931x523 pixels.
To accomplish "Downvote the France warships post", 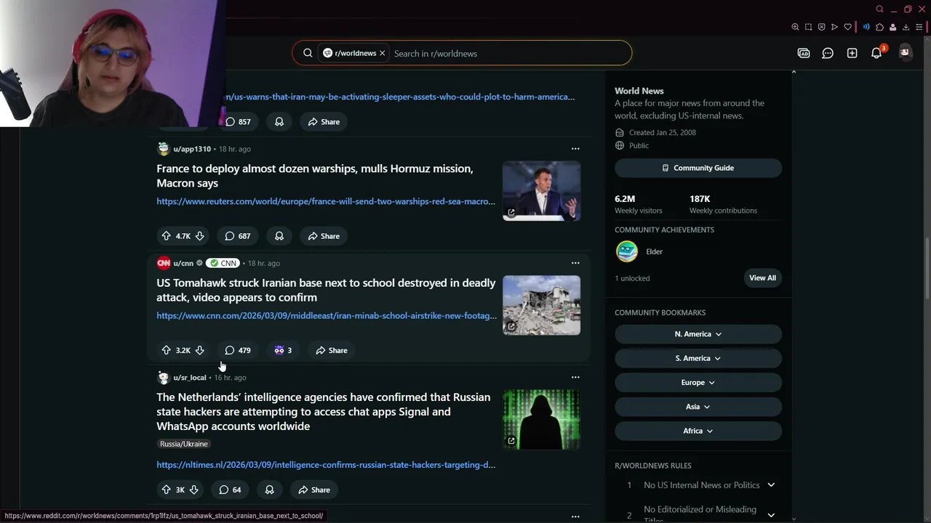I will pos(199,236).
